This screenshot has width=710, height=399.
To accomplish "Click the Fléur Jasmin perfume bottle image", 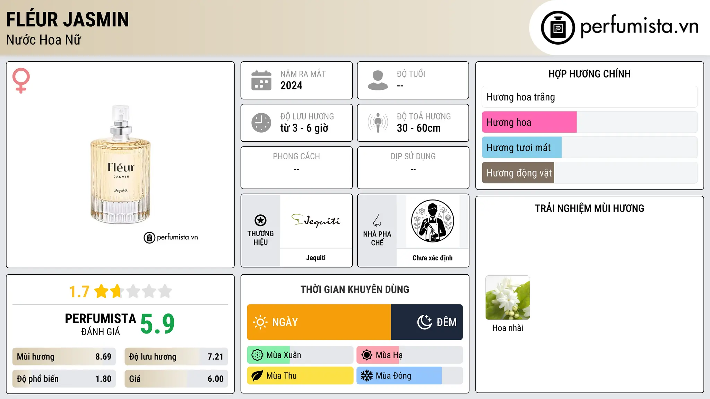I will (121, 165).
